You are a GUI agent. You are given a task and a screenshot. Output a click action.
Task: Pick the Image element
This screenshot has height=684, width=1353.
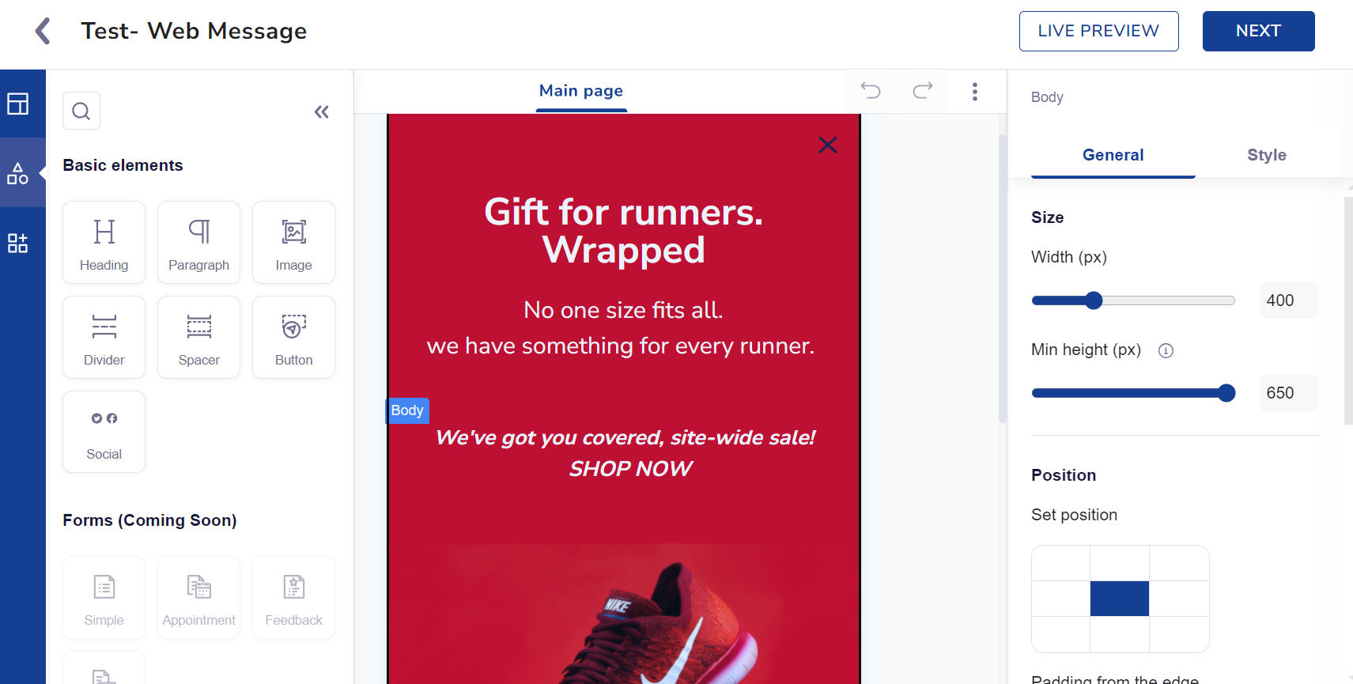pyautogui.click(x=293, y=242)
